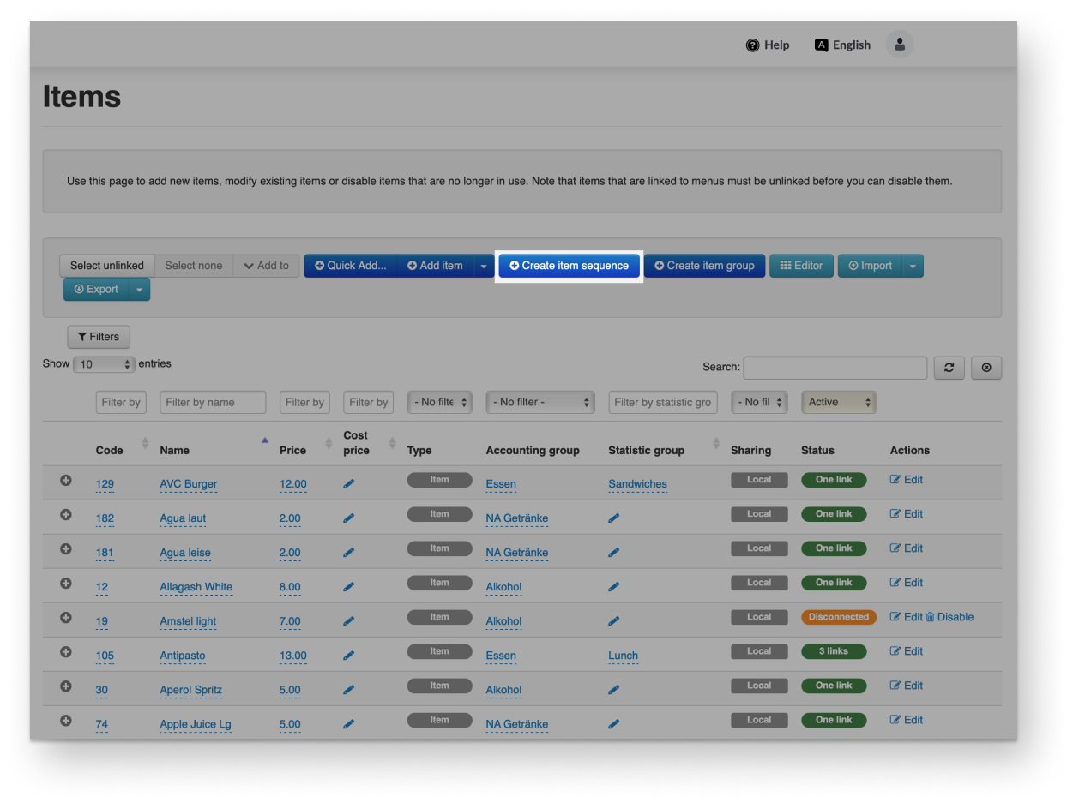Disable the Amstel light item
Screen dimensions: 1073x803
[x=949, y=617]
